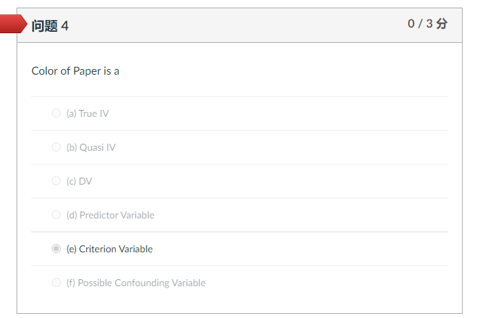
Task: Click the word 'Color' in question prompt
Action: point(45,71)
